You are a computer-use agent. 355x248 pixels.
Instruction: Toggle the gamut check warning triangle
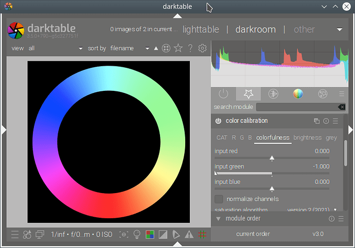[189, 235]
